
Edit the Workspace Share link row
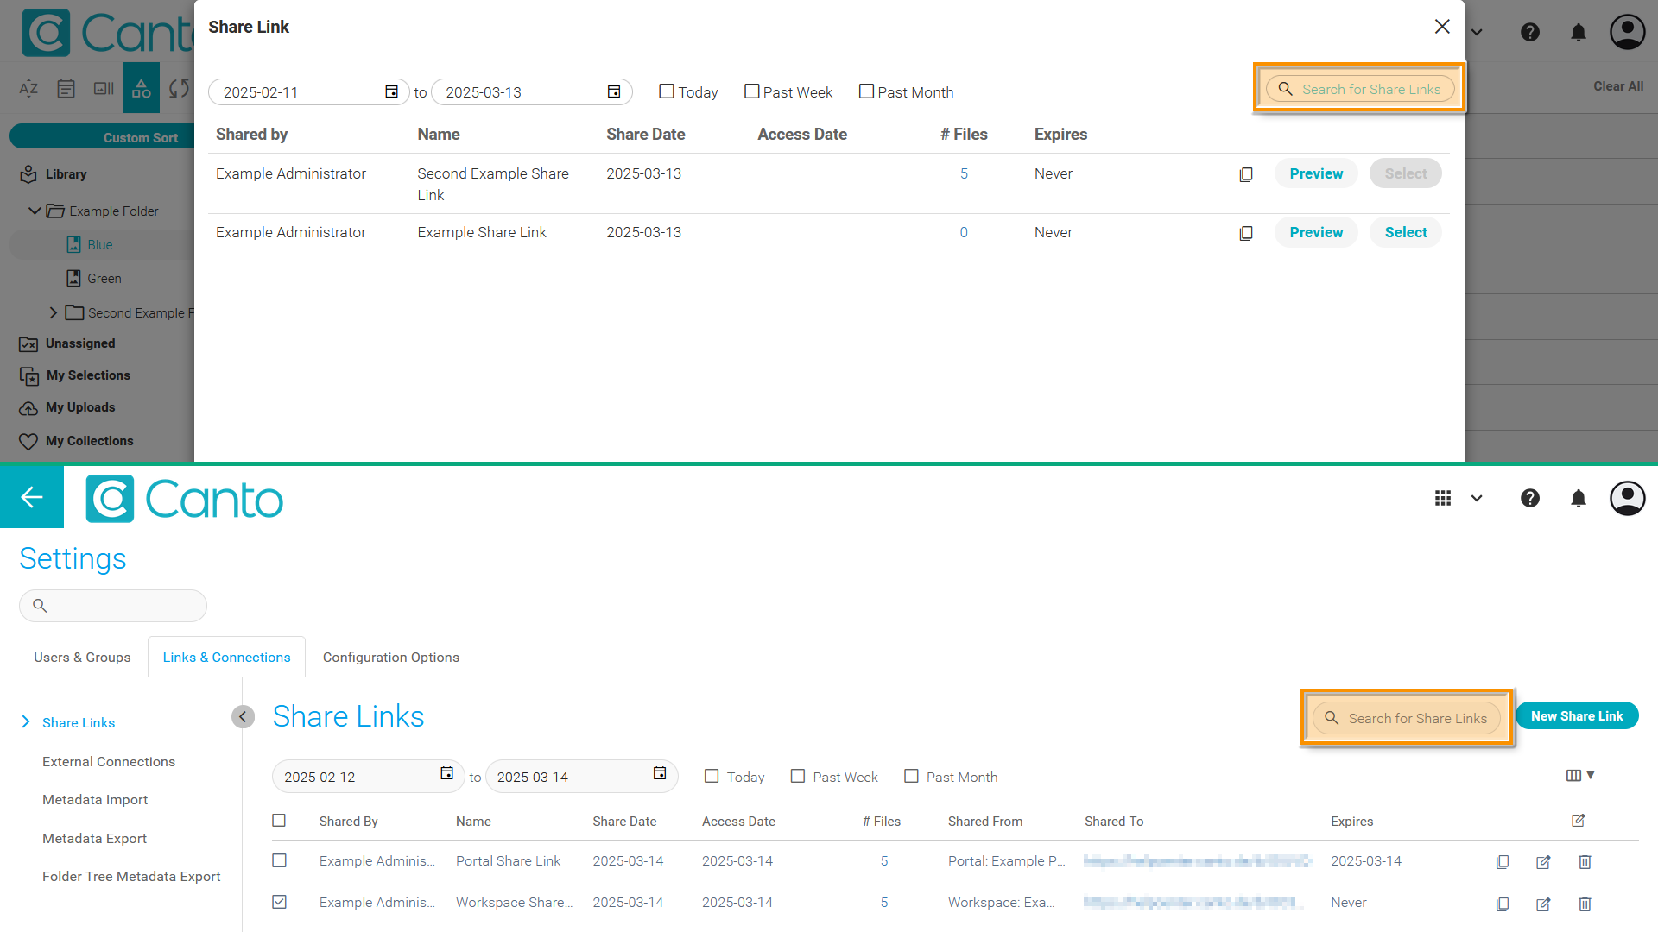1543,904
